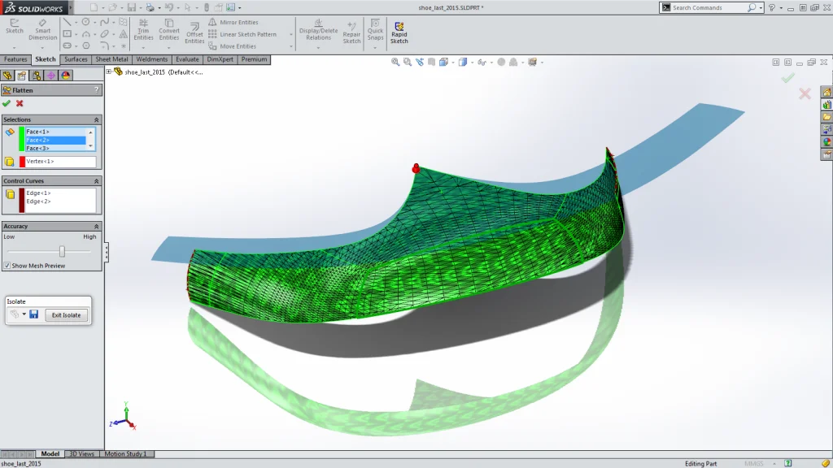Viewport: 833px width, 468px height.
Task: Select Face<2> in the Selections list
Action: [57, 140]
